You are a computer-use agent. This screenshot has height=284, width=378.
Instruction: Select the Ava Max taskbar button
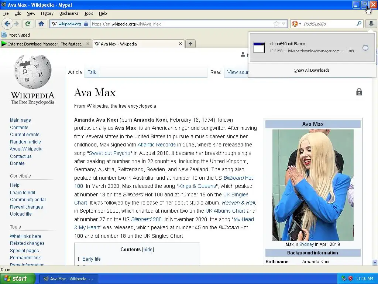point(68,279)
